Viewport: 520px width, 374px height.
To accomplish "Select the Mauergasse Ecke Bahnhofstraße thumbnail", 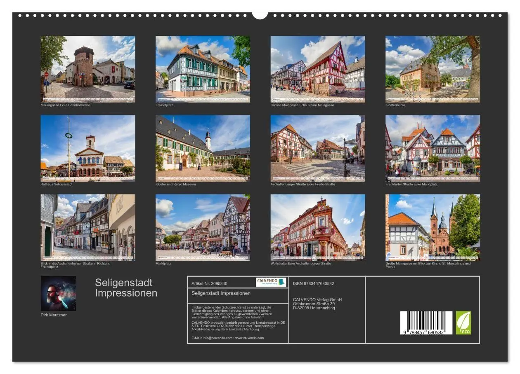I will click(87, 68).
